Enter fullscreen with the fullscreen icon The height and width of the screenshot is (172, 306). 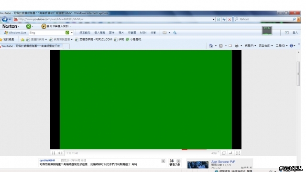238,153
